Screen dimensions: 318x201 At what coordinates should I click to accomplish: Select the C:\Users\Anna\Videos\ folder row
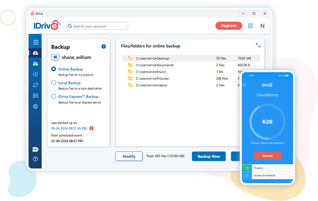[x=182, y=85]
